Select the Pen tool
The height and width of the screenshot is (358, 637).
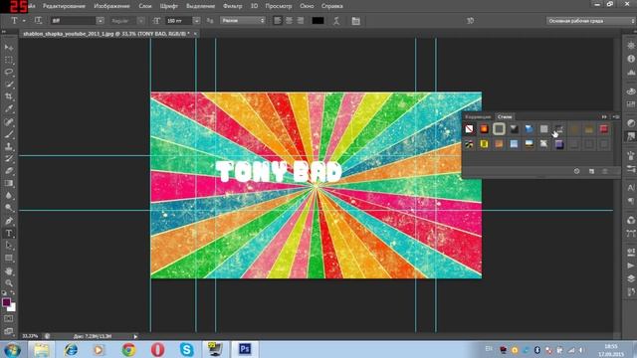point(9,221)
